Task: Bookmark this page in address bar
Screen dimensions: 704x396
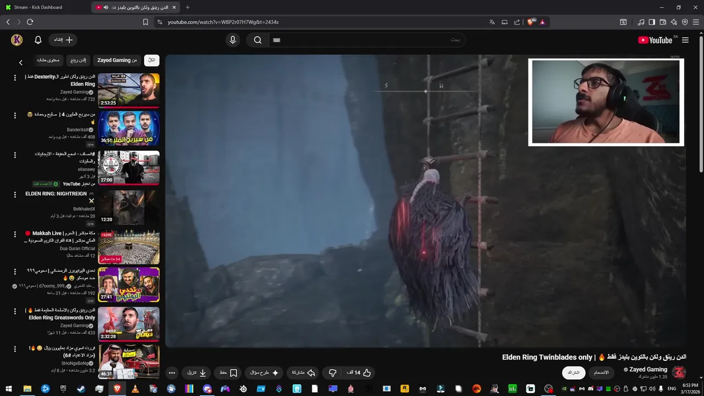Action: 145,22
